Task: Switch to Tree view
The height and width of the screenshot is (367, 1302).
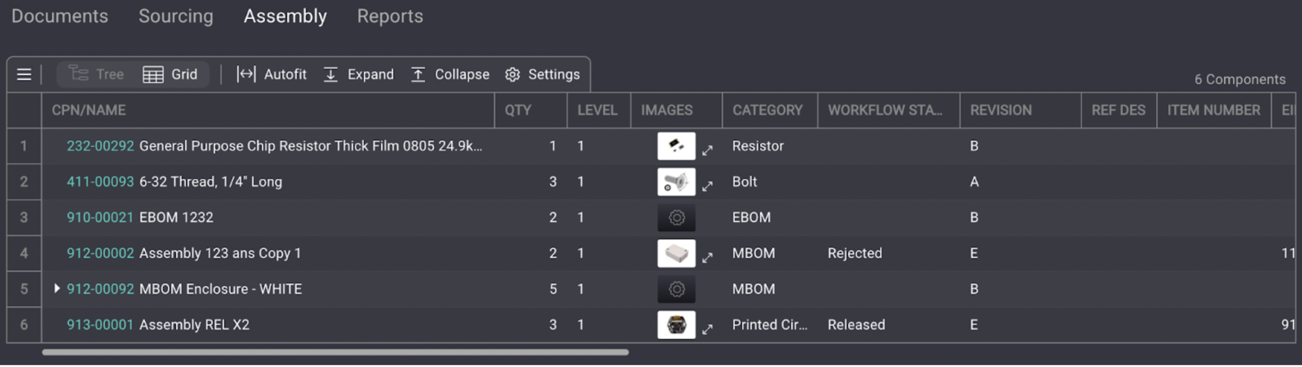Action: (97, 74)
